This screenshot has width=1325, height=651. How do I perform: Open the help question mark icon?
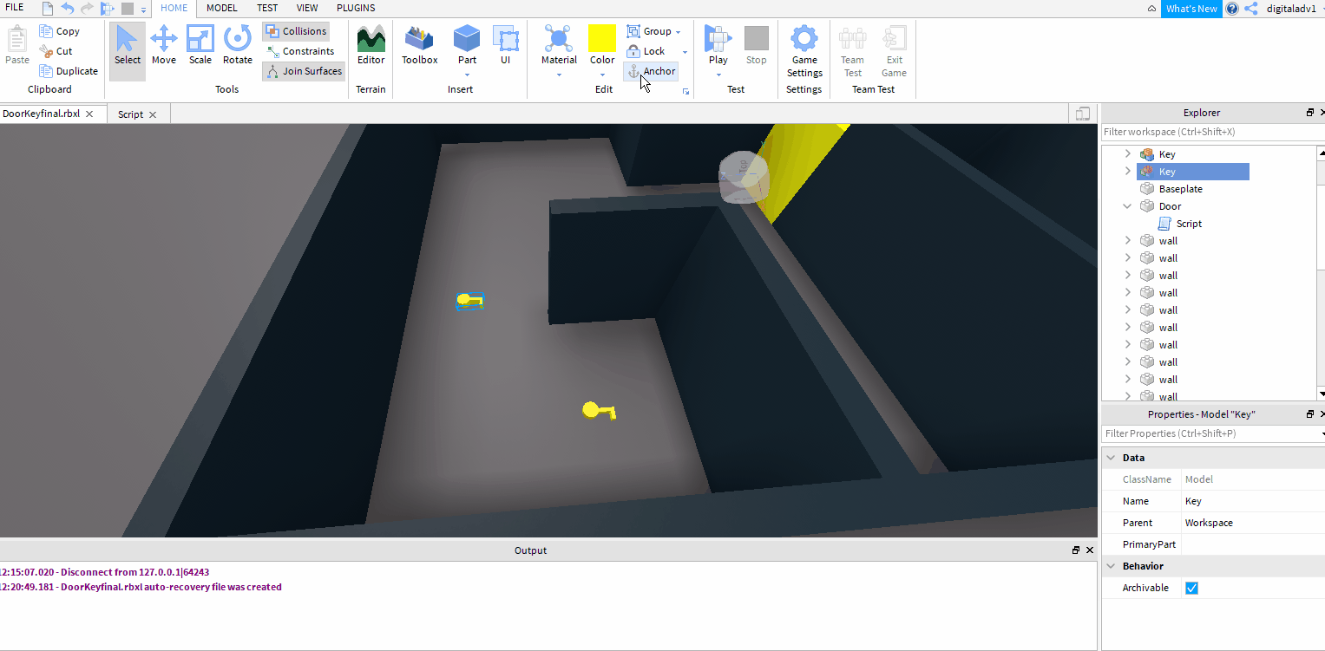(x=1232, y=9)
